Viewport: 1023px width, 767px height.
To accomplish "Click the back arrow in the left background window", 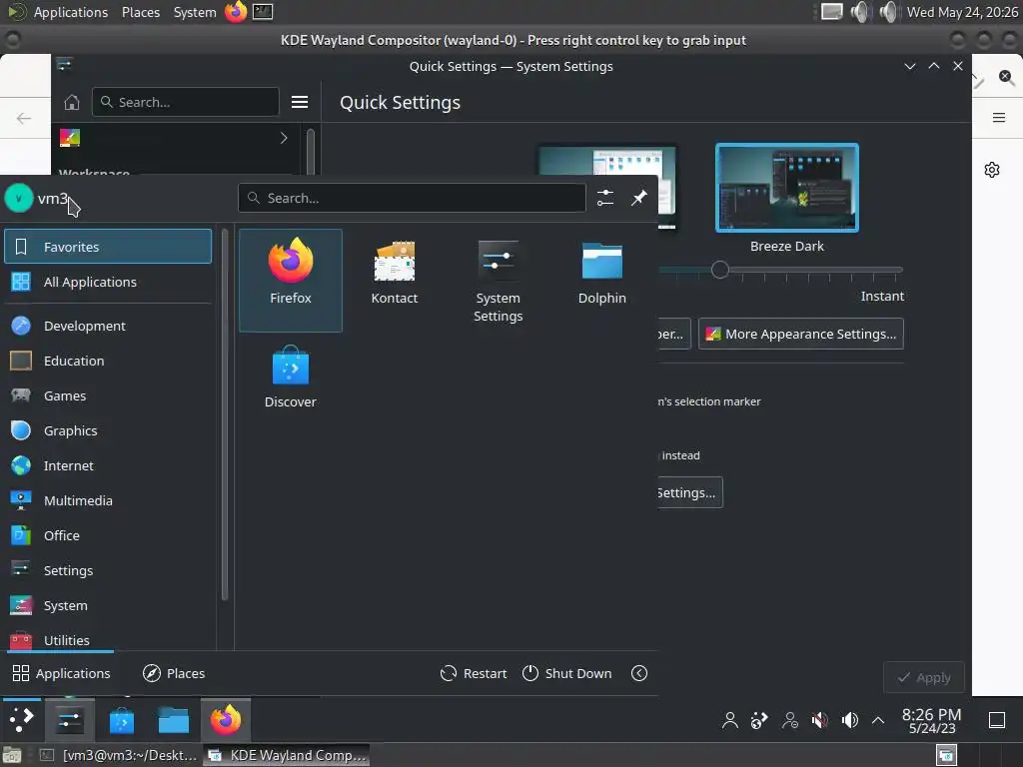I will [24, 118].
